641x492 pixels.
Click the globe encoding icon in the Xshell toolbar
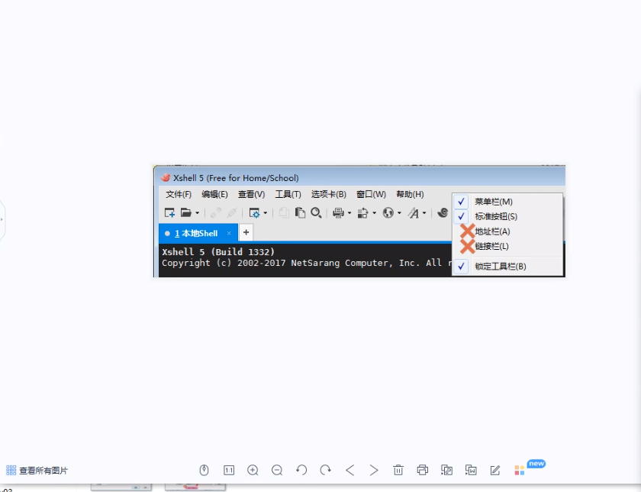(x=388, y=213)
